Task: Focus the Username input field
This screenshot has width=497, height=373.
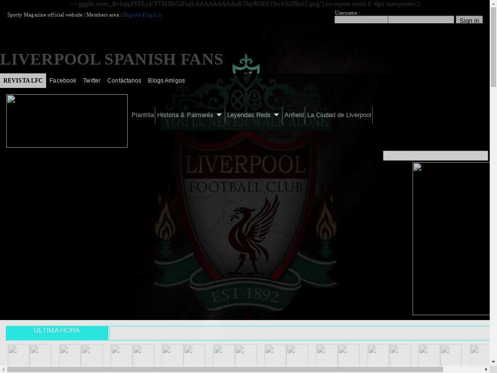Action: click(361, 19)
